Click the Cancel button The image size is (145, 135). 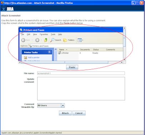click(79, 113)
